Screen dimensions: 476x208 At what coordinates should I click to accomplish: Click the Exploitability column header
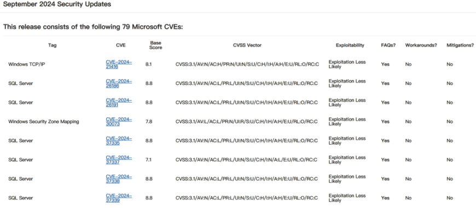pos(350,45)
